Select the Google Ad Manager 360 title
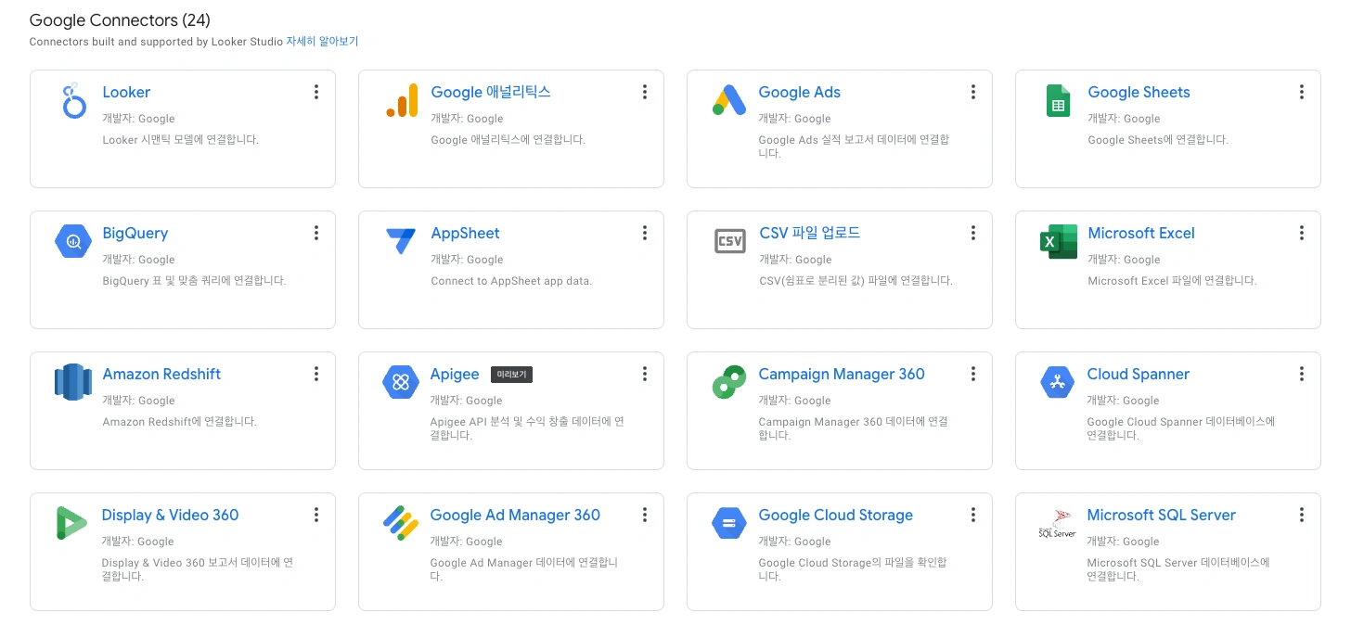 pos(515,515)
